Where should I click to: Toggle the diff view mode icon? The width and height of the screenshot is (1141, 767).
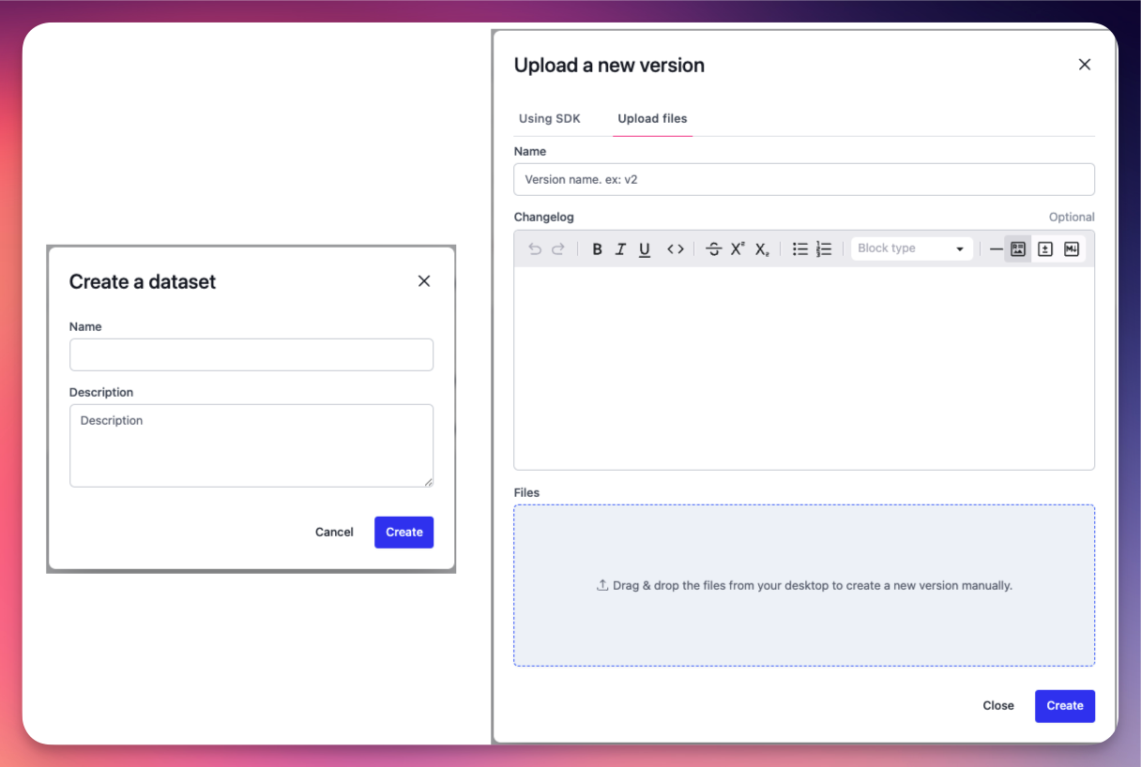tap(1045, 248)
